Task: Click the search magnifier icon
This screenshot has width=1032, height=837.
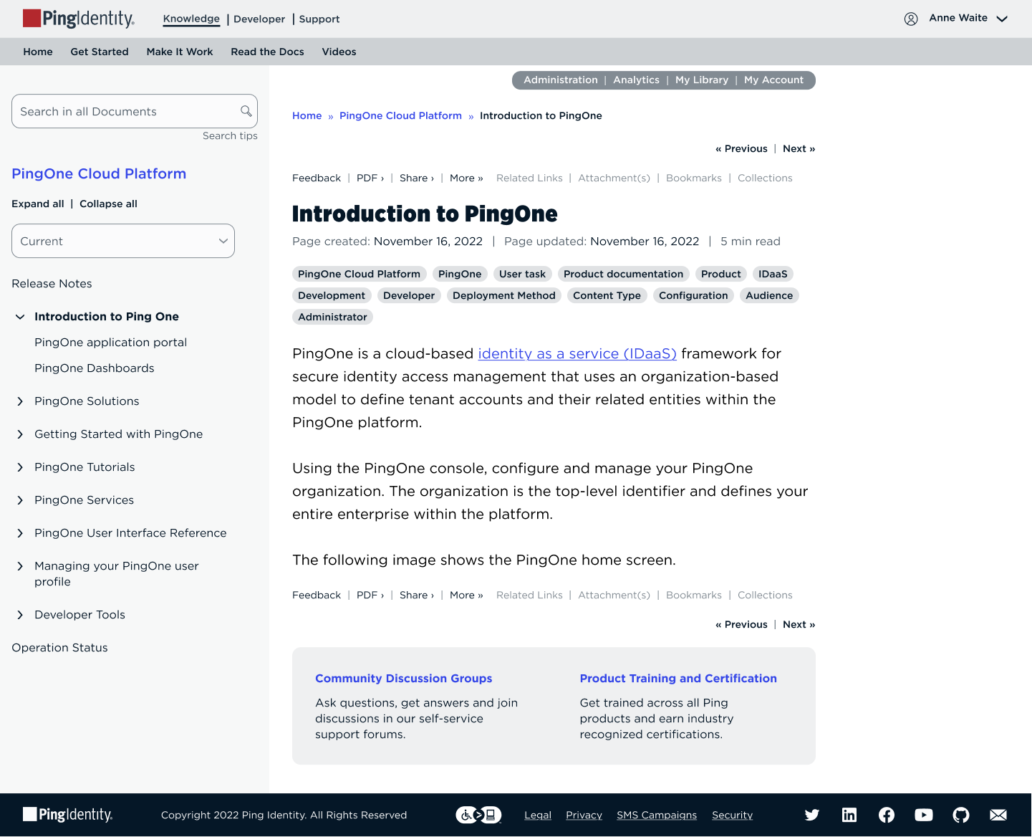Action: [x=246, y=111]
